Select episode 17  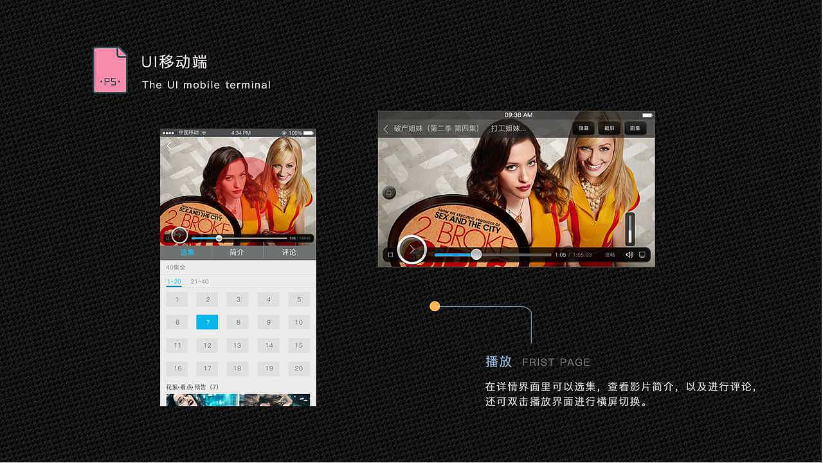click(208, 368)
